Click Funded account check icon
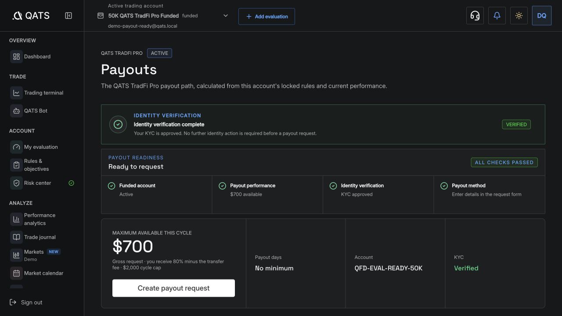The image size is (562, 316). 112,186
